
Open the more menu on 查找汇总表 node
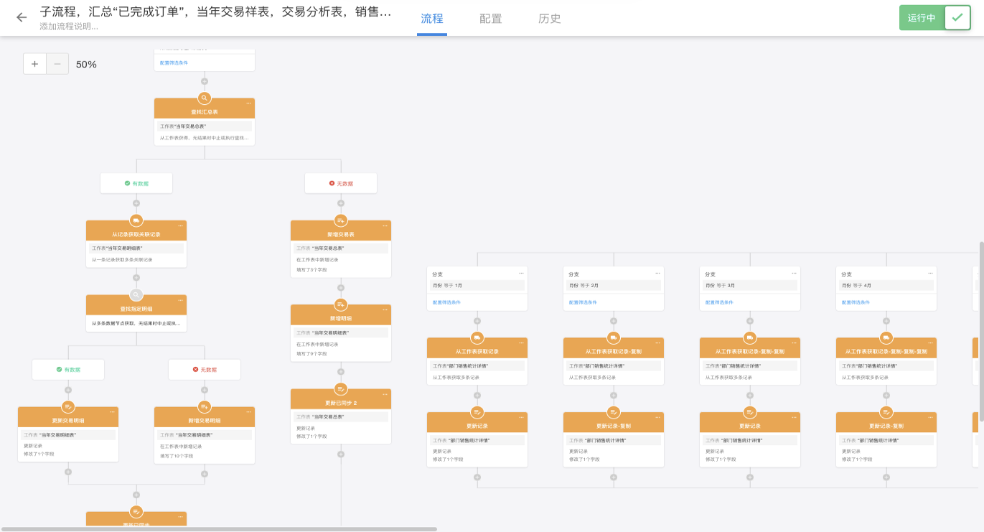(x=248, y=103)
